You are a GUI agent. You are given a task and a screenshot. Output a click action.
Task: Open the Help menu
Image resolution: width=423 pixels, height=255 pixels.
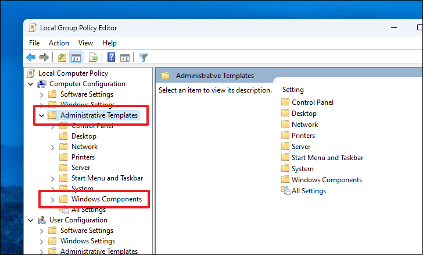(x=109, y=43)
